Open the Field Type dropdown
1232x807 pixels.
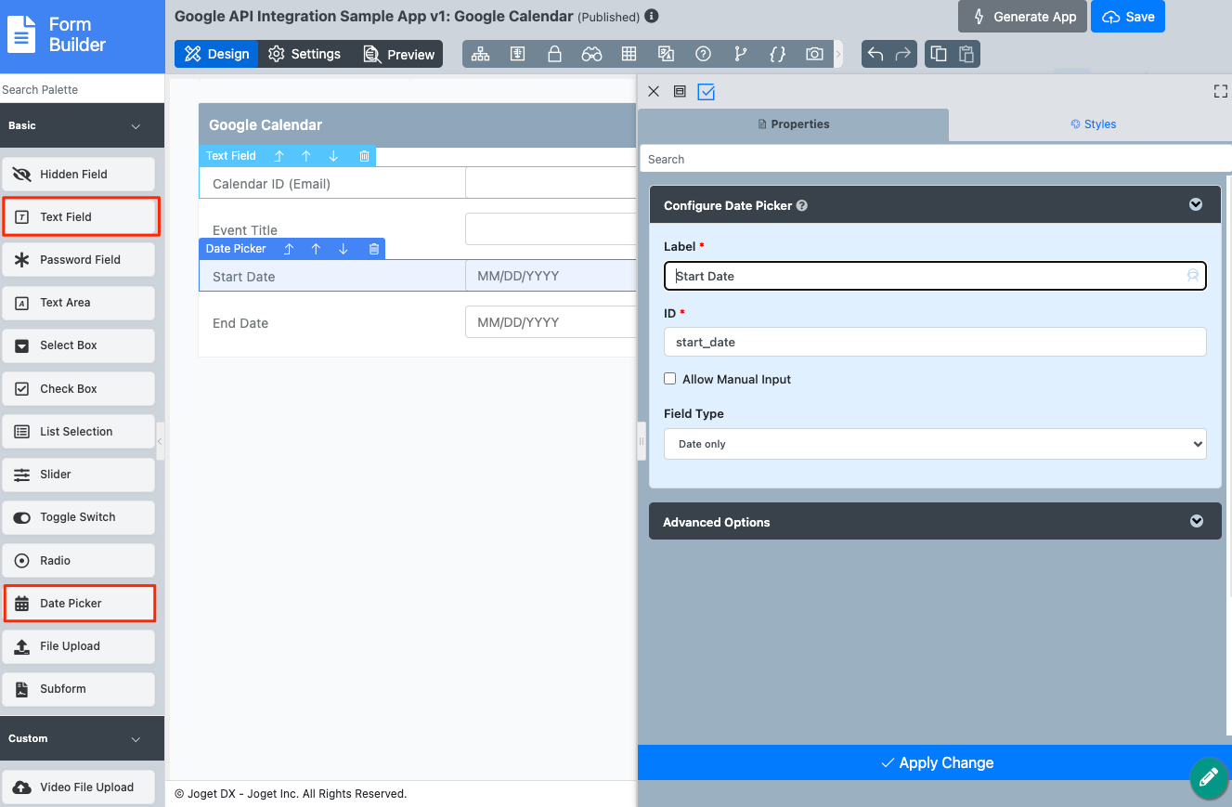935,444
